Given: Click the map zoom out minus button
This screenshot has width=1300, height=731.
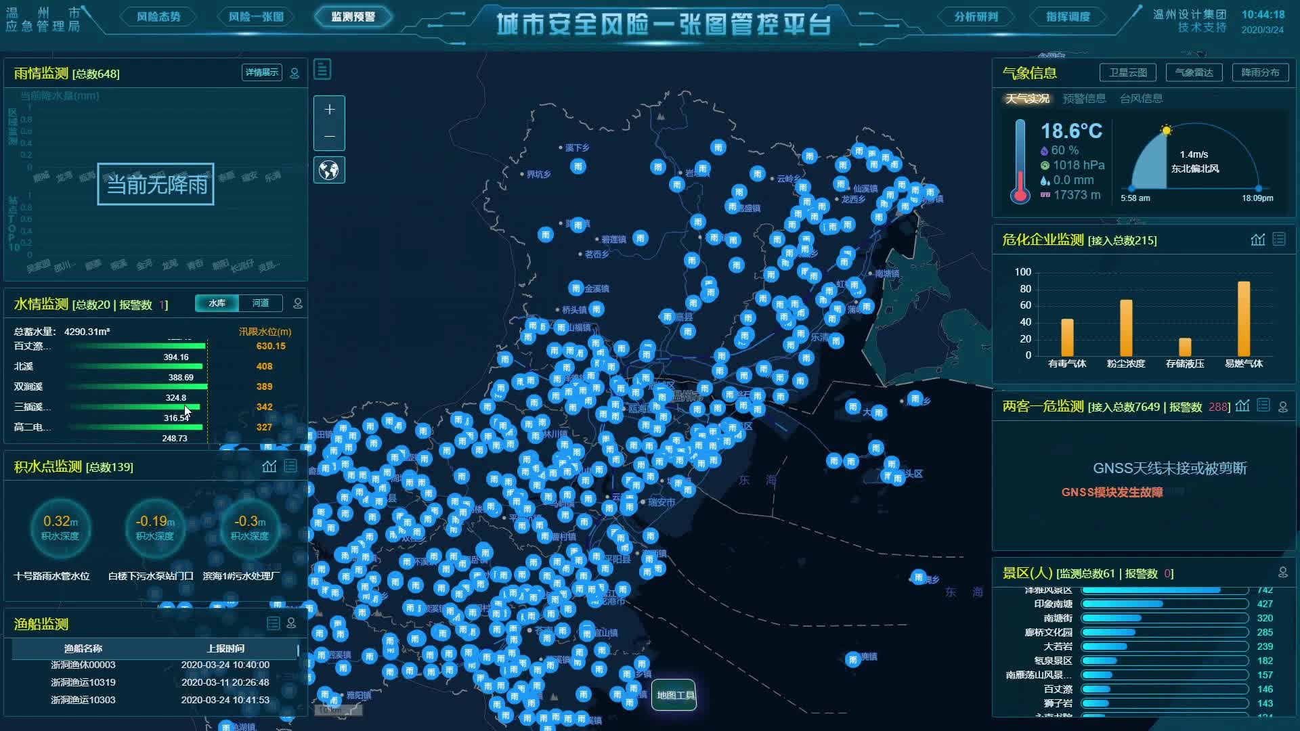Looking at the screenshot, I should 329,136.
